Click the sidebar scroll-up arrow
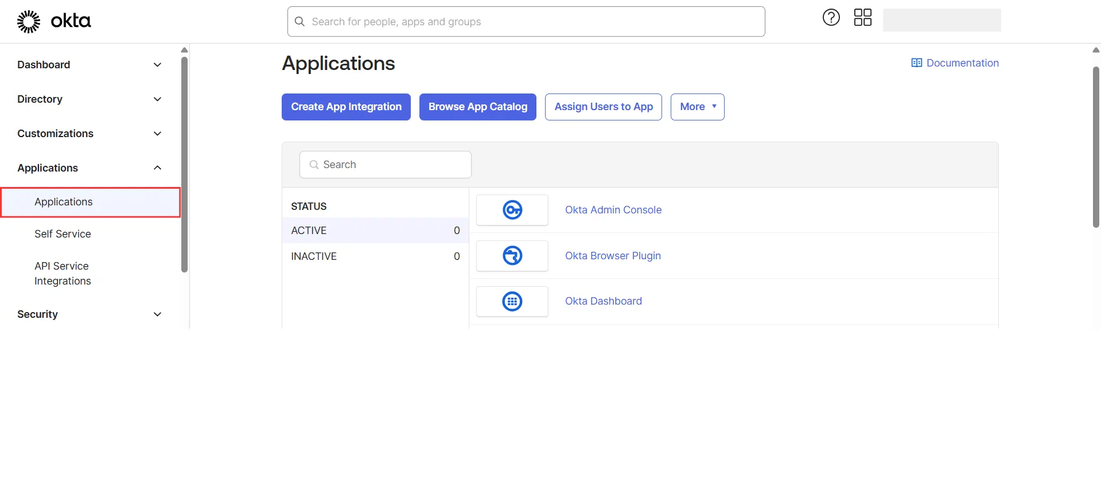1101x483 pixels. click(x=184, y=50)
